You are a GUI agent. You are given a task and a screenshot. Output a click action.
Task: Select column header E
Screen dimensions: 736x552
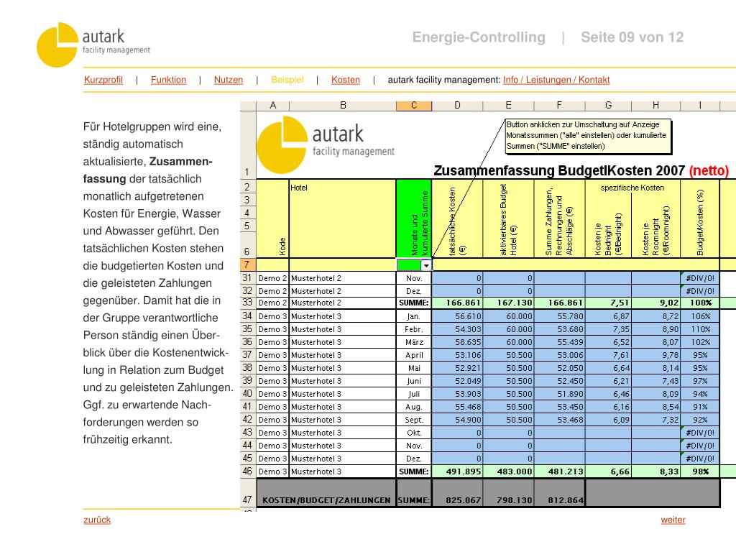point(508,106)
